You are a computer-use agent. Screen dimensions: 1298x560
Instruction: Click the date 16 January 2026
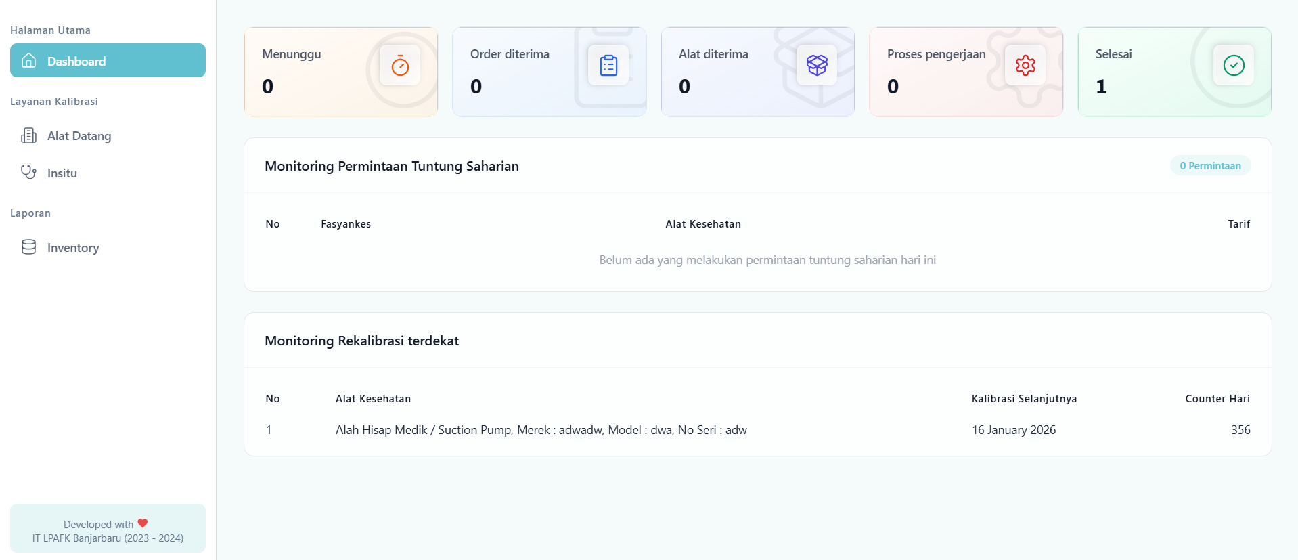pyautogui.click(x=1014, y=430)
